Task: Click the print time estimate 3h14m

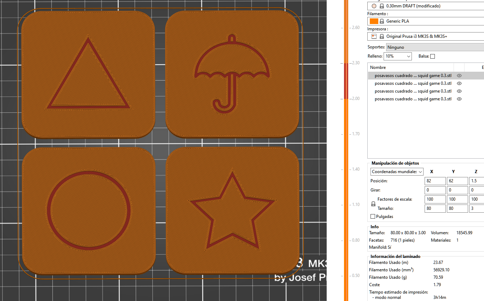Action: click(439, 297)
